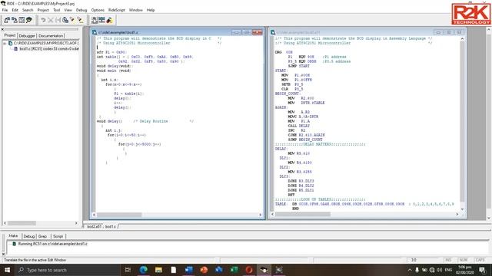The image size is (492, 276).
Task: Show hidden system tray icons chevron
Action: [410, 270]
